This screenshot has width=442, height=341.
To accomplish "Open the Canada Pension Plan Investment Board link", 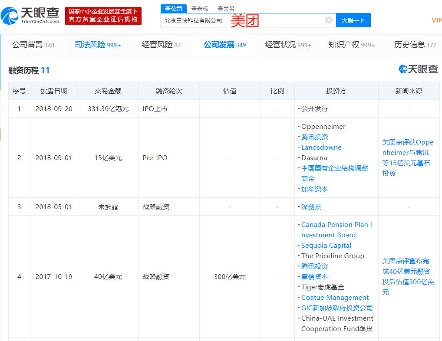I will pyautogui.click(x=336, y=230).
